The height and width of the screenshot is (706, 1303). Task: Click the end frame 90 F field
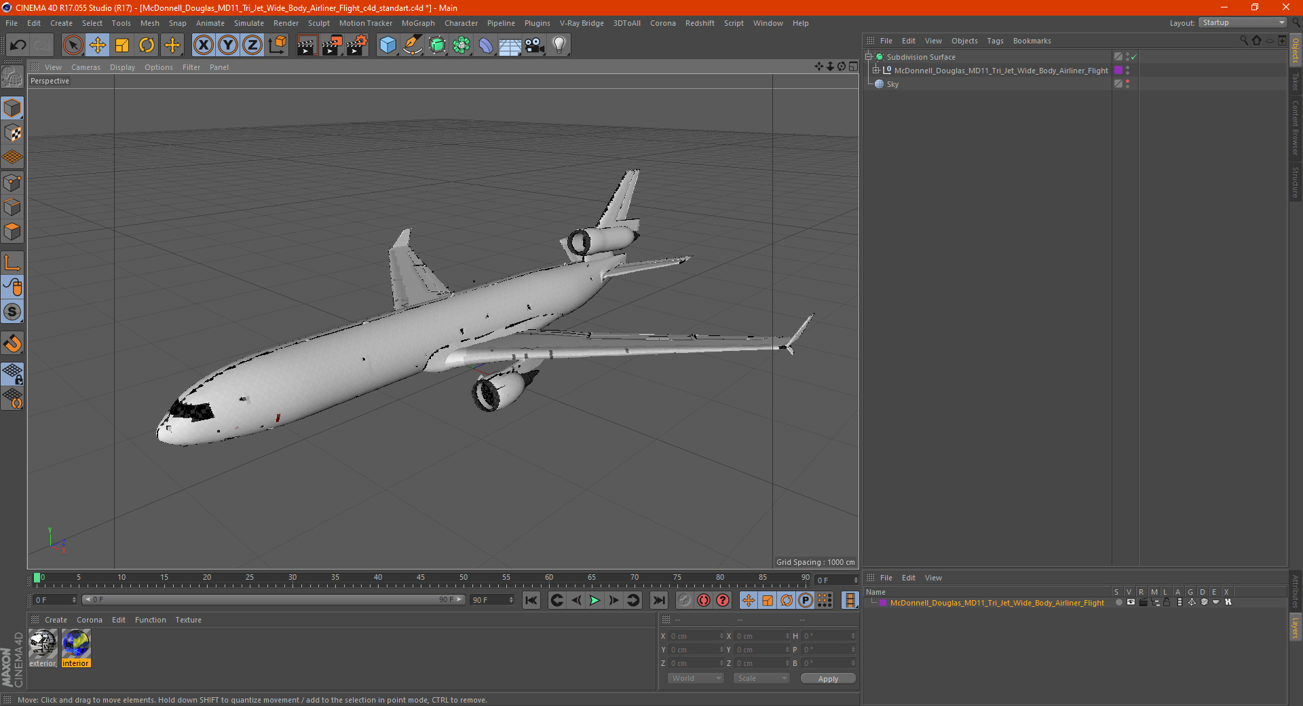coord(493,600)
